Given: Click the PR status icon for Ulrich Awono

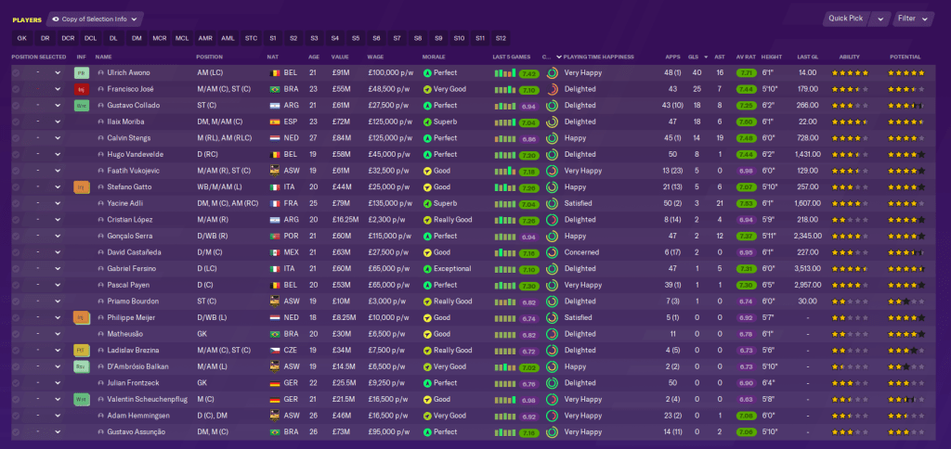Looking at the screenshot, I should (x=81, y=72).
